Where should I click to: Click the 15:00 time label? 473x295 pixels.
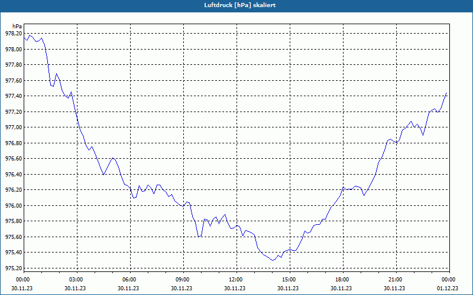pos(290,280)
